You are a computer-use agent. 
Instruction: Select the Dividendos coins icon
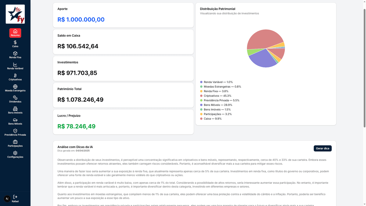pos(15,98)
